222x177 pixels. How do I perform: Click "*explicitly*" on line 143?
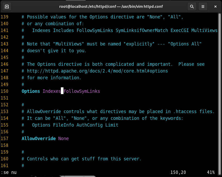(x=139, y=44)
